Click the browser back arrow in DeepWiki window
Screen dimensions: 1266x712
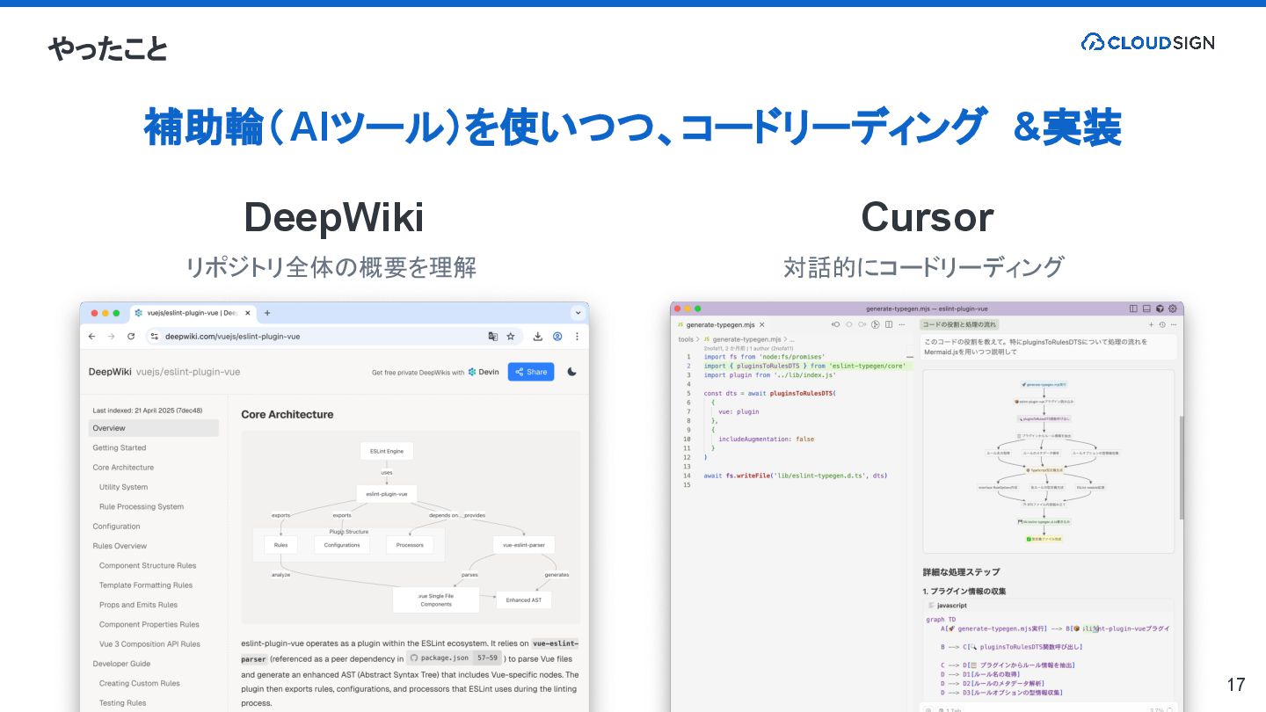click(x=92, y=336)
